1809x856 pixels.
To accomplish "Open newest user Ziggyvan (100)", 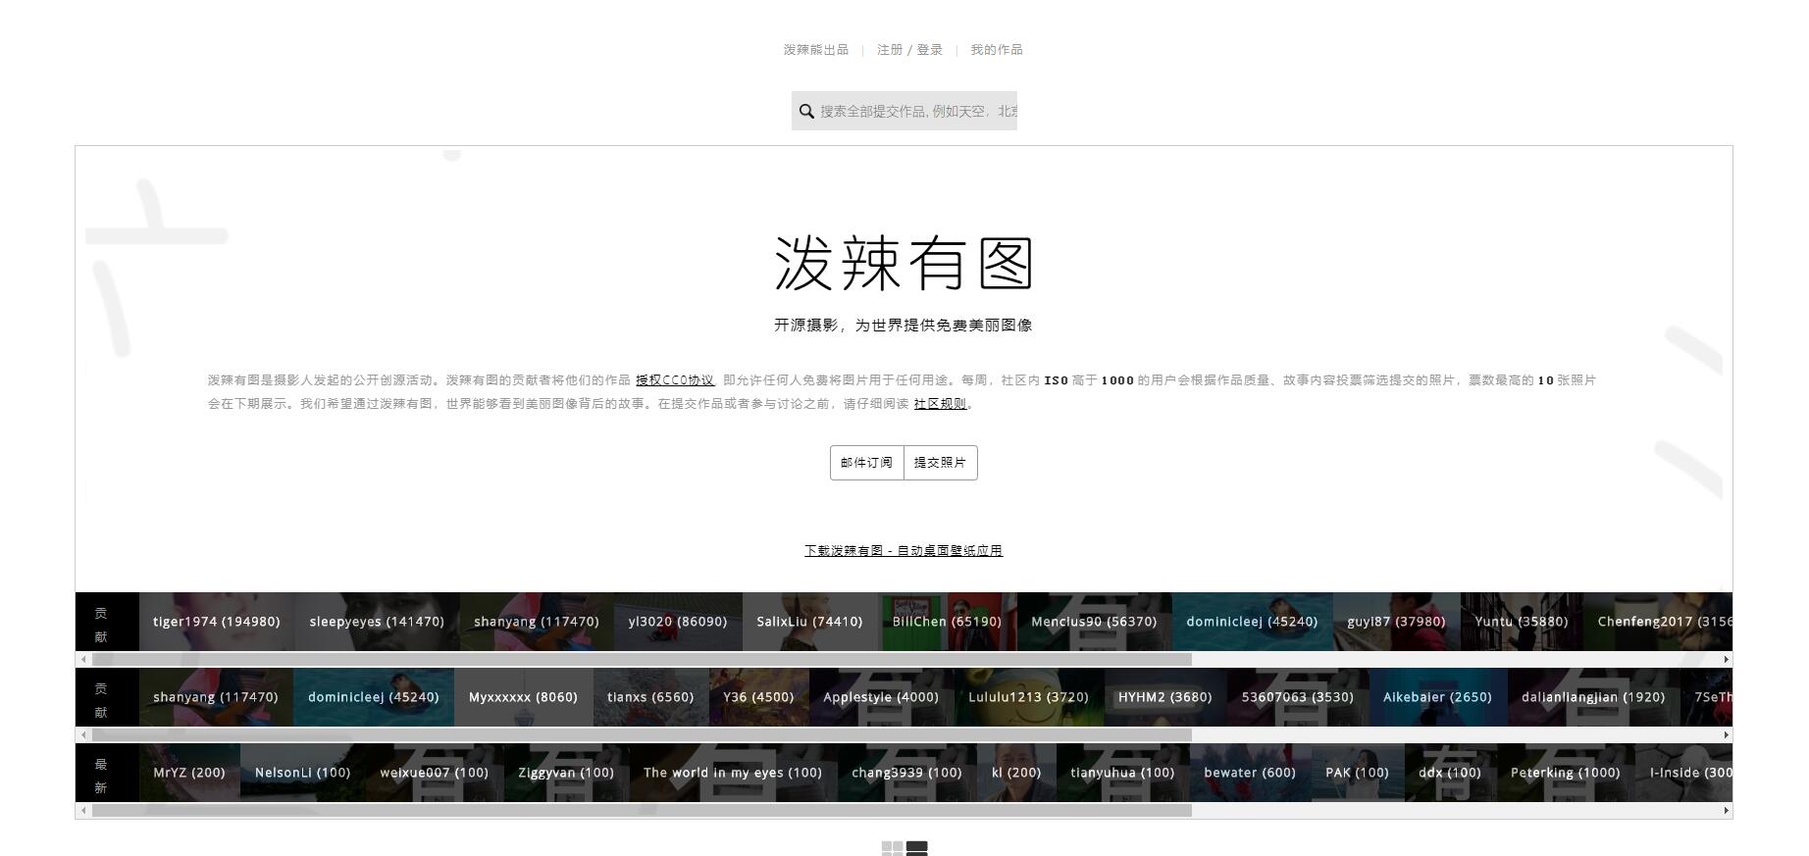I will tap(566, 773).
